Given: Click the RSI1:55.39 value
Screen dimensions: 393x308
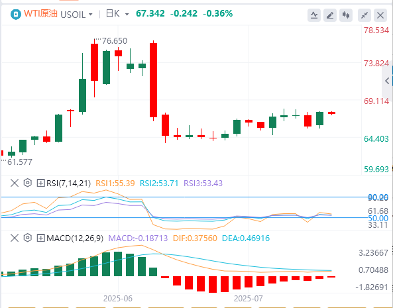Looking at the screenshot, I should click(x=115, y=183).
